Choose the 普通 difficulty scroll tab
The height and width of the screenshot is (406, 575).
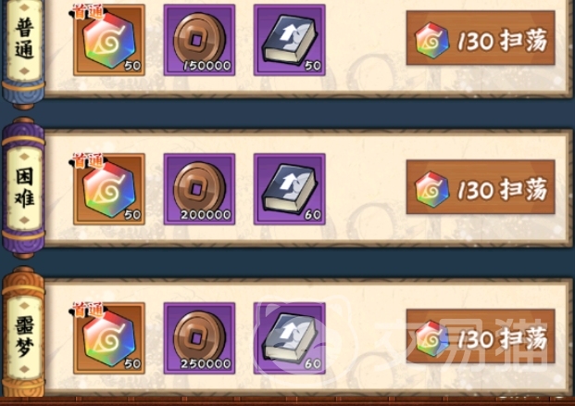[x=24, y=46]
